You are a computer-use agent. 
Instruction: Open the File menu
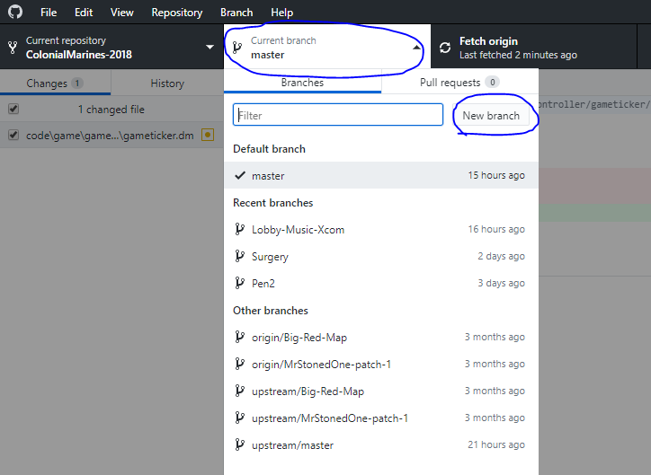49,13
